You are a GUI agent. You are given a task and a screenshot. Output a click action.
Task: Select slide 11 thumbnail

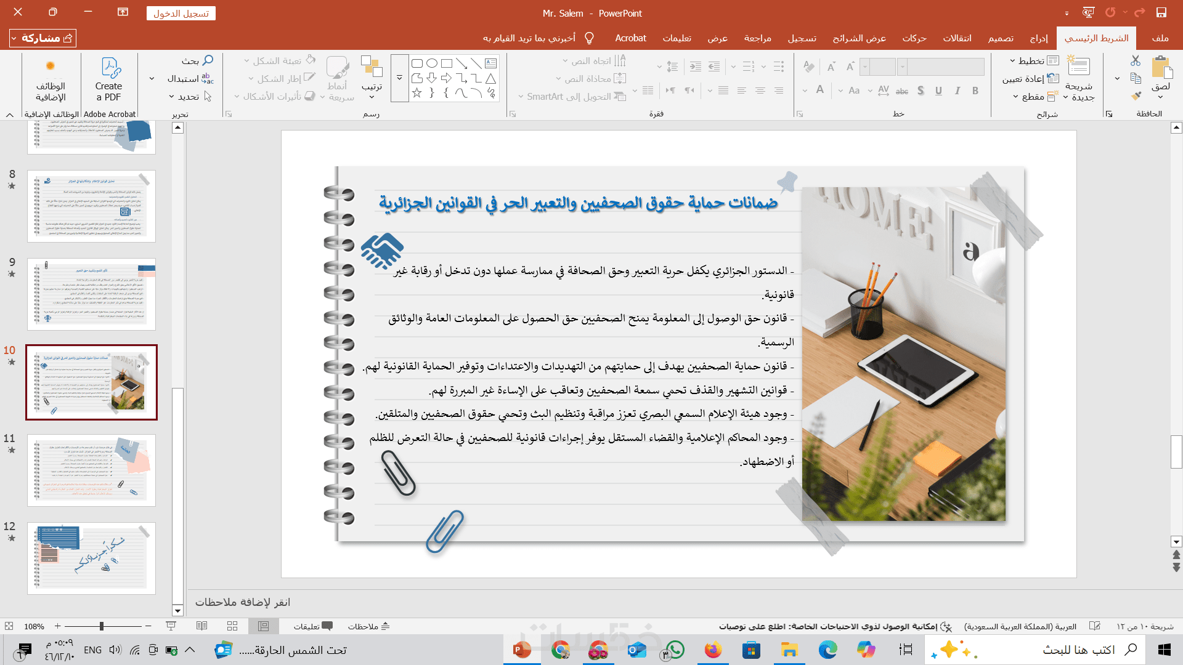91,470
